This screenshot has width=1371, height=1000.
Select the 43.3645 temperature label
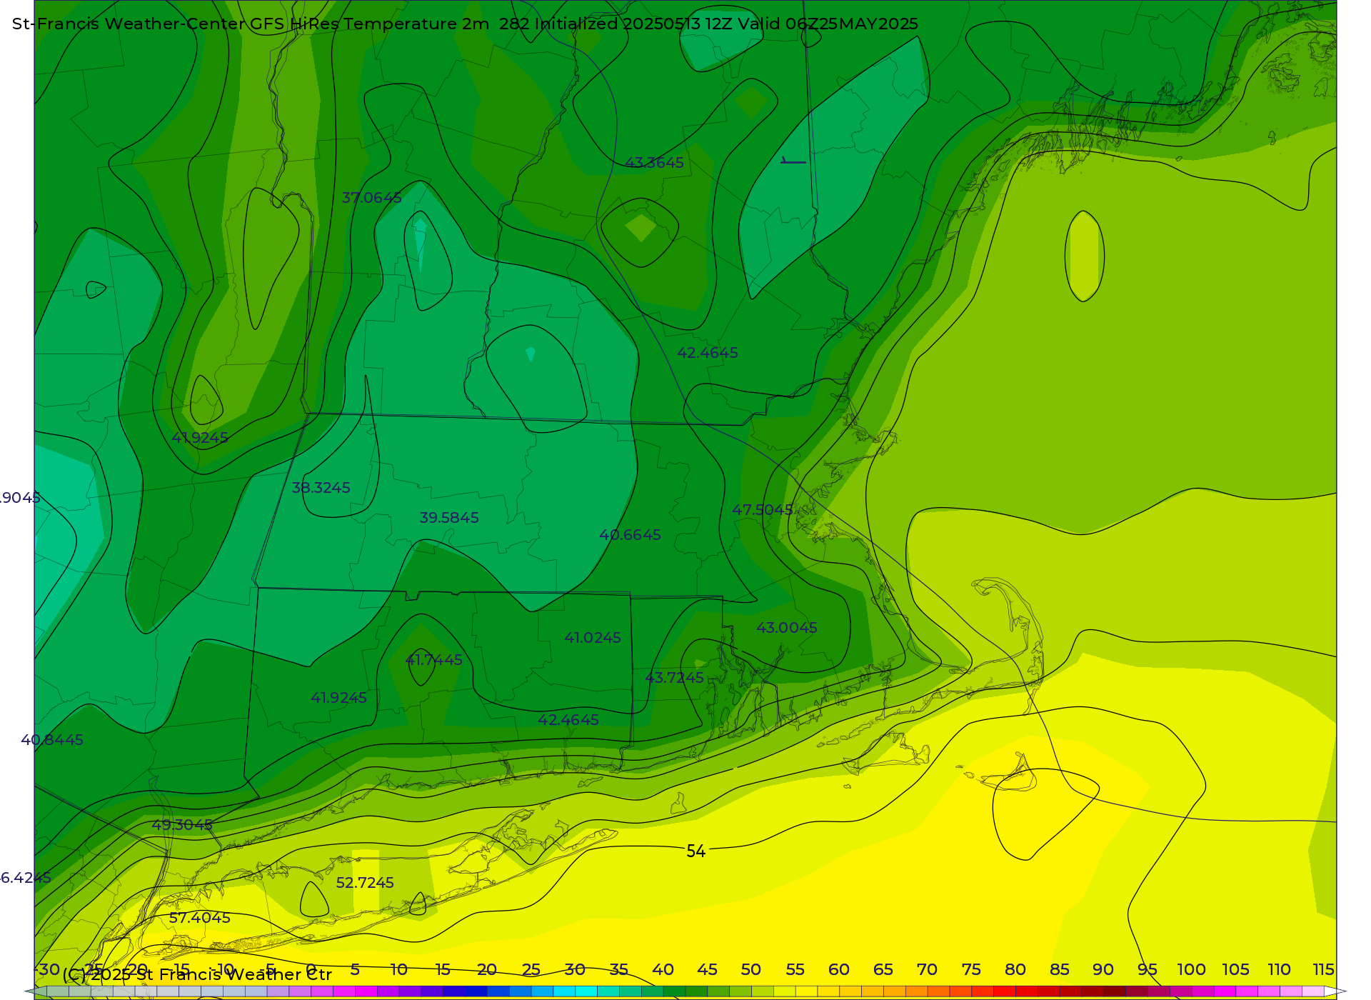point(654,163)
